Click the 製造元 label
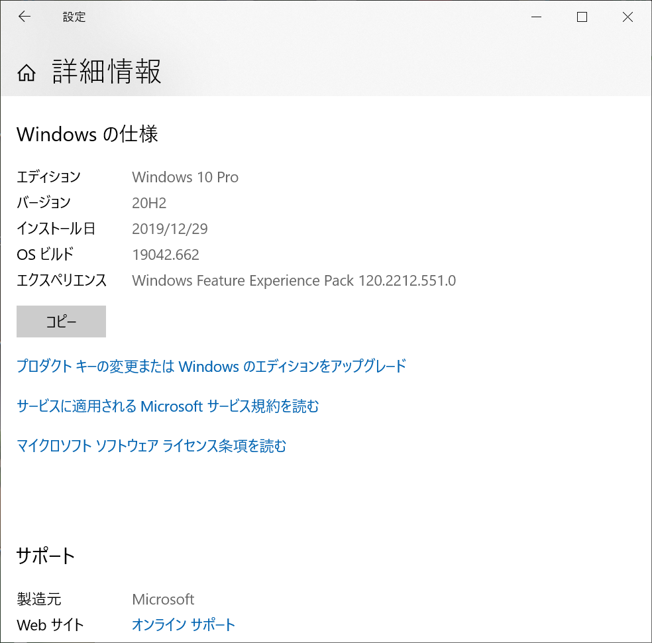Viewport: 652px width, 643px height. 39,599
